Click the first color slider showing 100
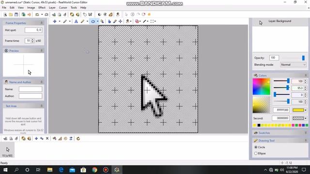The image size is (310, 174). [281, 81]
